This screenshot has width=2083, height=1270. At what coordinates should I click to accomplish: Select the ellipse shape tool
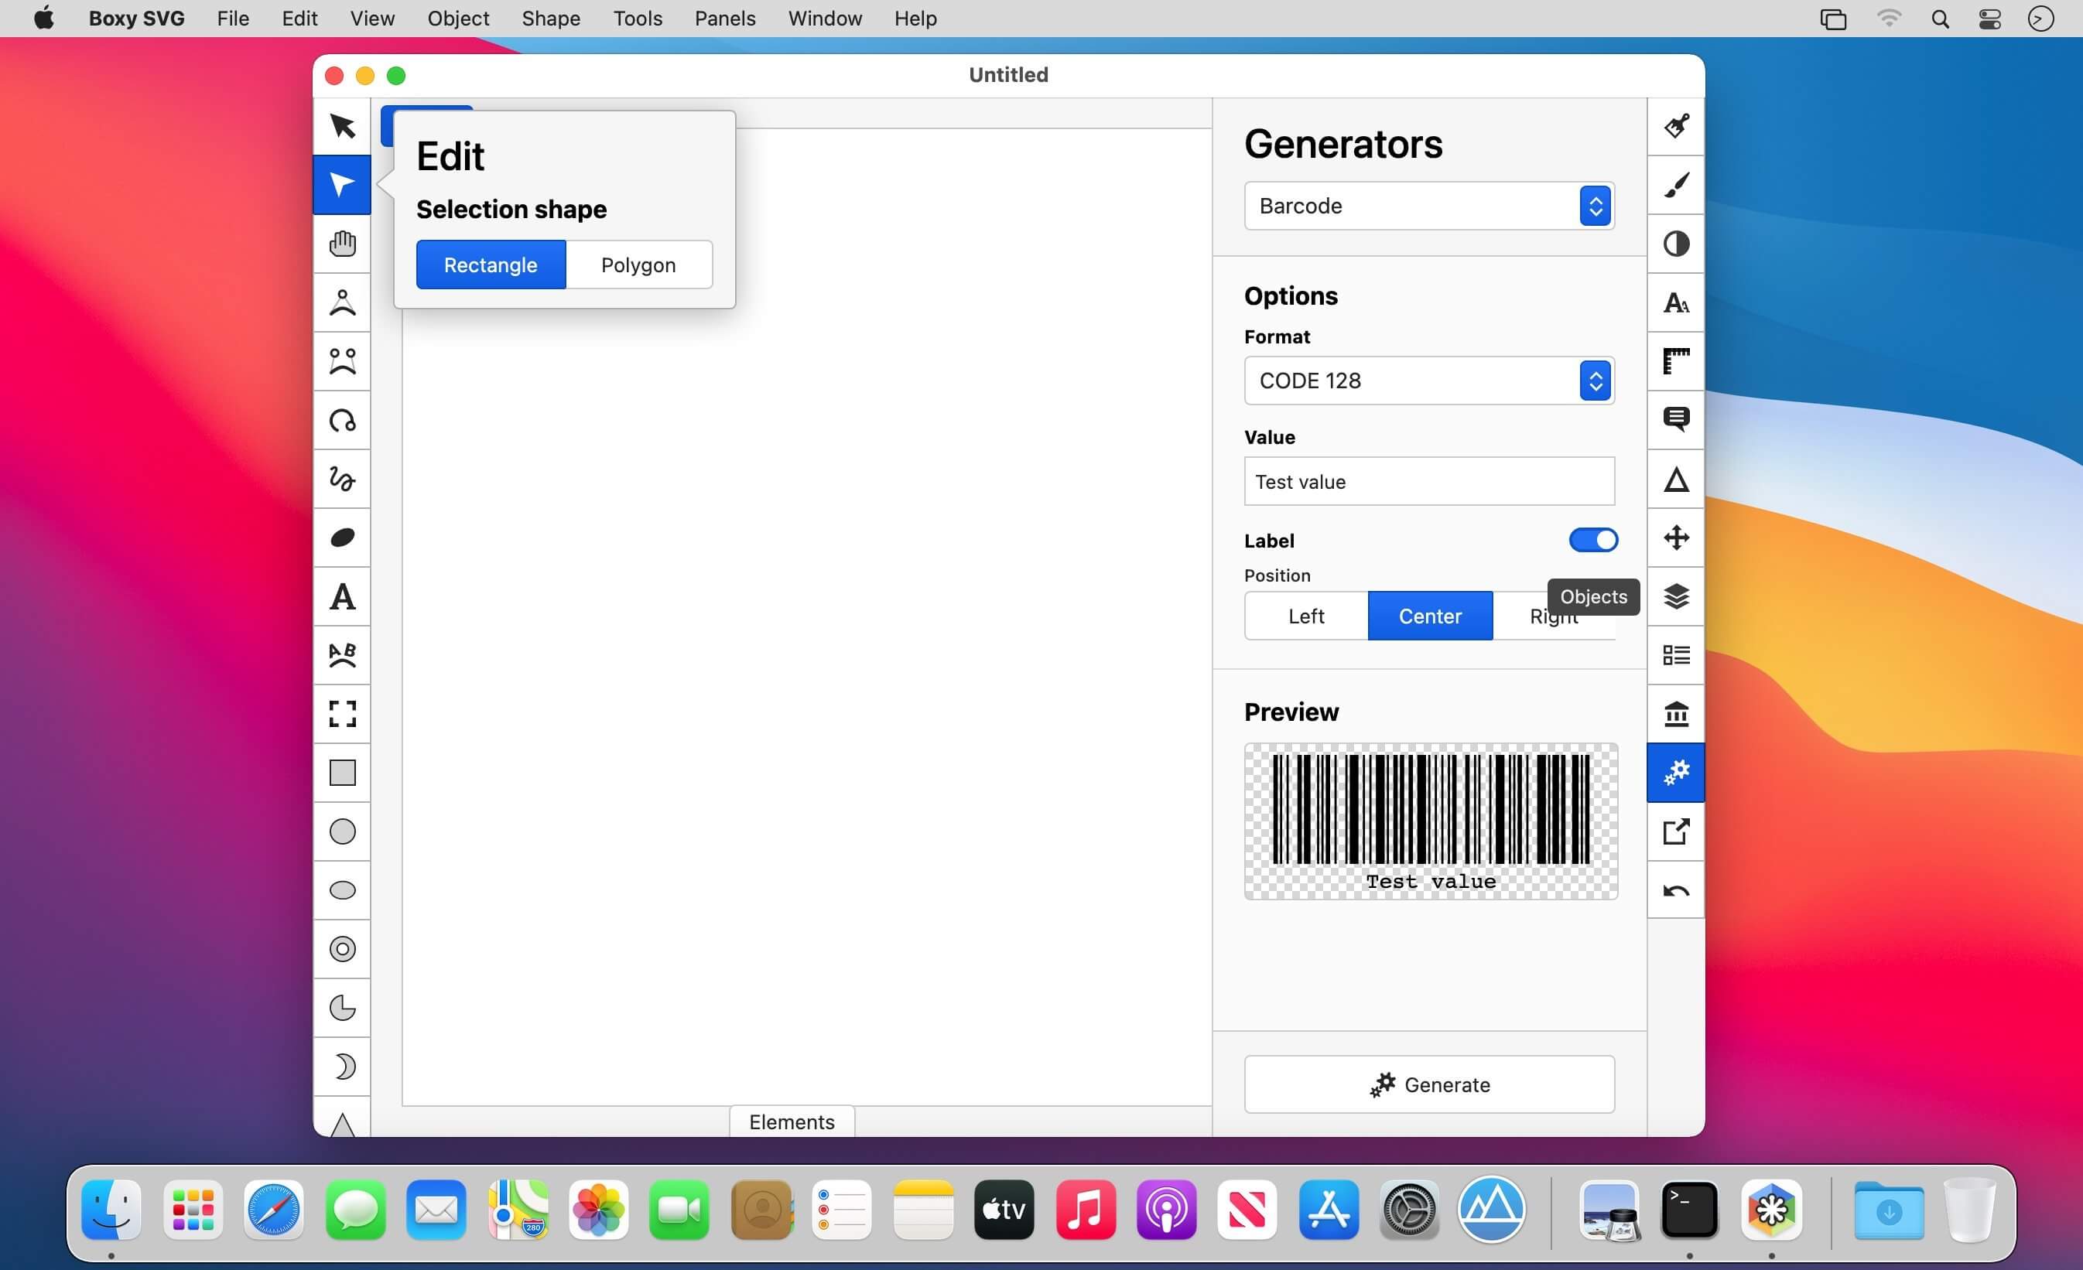(x=342, y=889)
